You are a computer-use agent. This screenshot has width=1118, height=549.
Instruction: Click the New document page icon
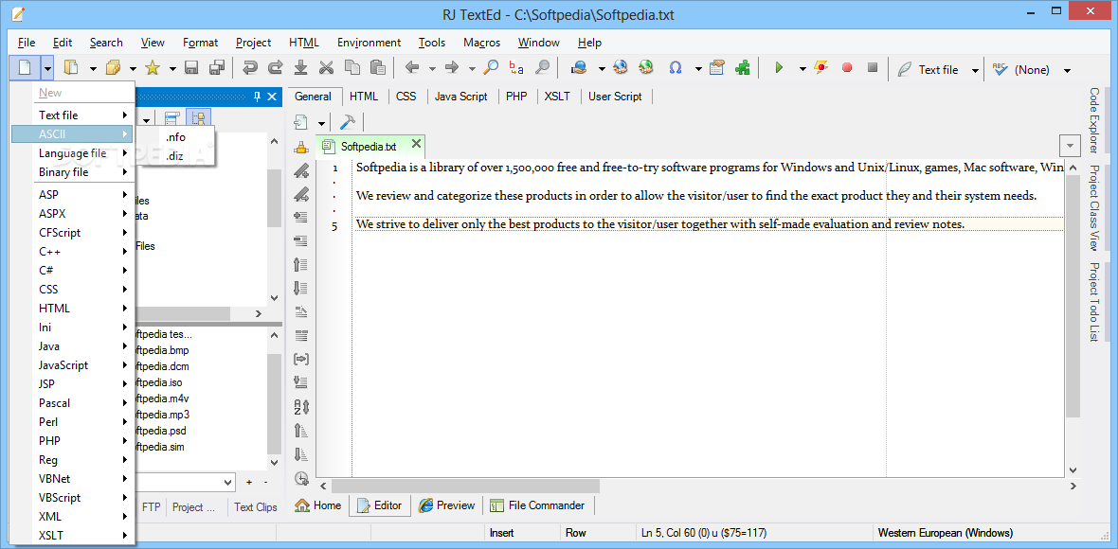pos(25,68)
